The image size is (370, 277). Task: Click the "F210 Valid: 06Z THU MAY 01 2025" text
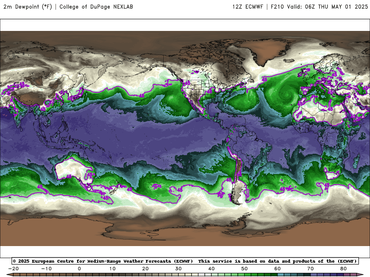319,7
